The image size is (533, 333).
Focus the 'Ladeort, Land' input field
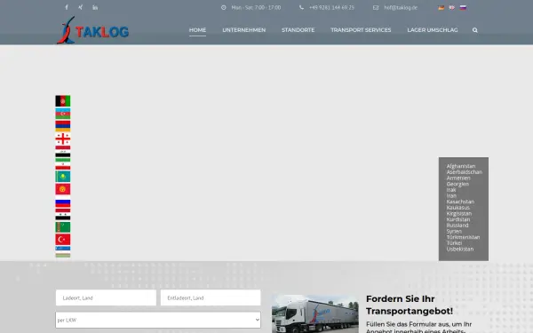(x=106, y=297)
